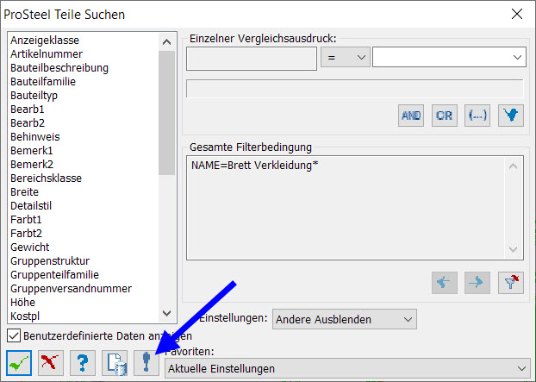536x382 pixels.
Task: Select Gruppenteilfamilie in the list
Action: click(x=54, y=274)
